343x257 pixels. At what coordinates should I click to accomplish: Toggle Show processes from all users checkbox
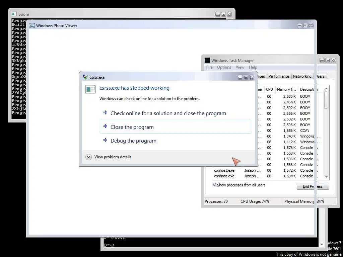pos(214,185)
